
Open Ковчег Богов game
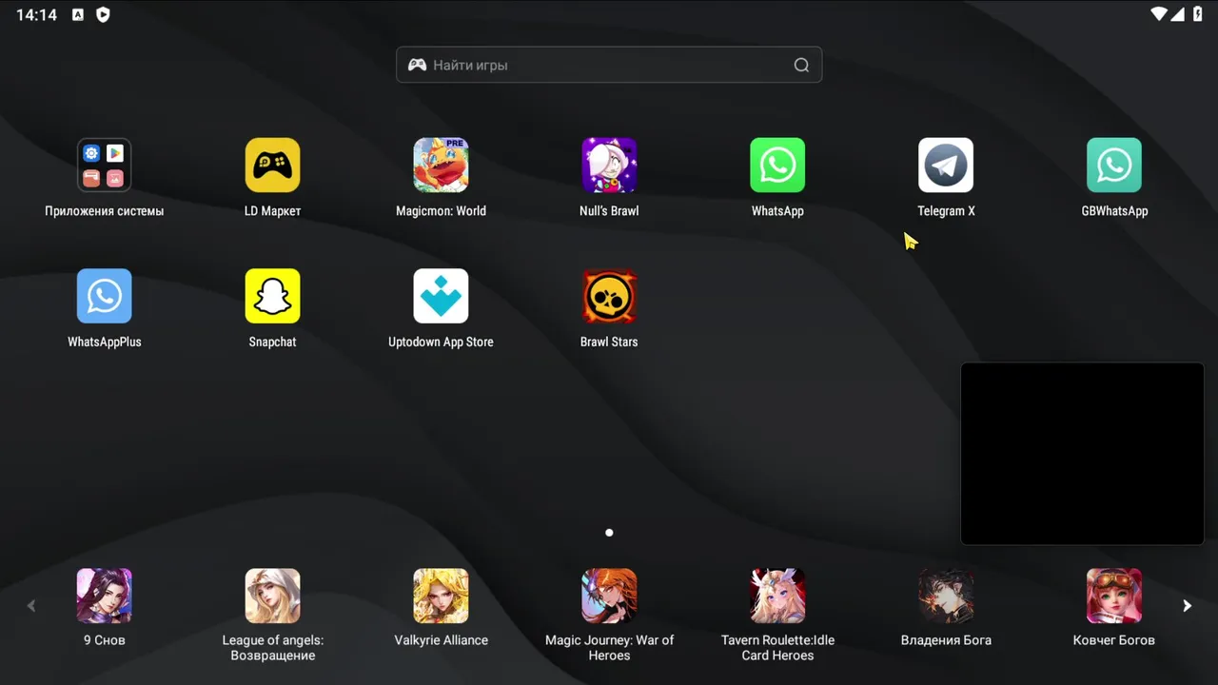[1114, 596]
